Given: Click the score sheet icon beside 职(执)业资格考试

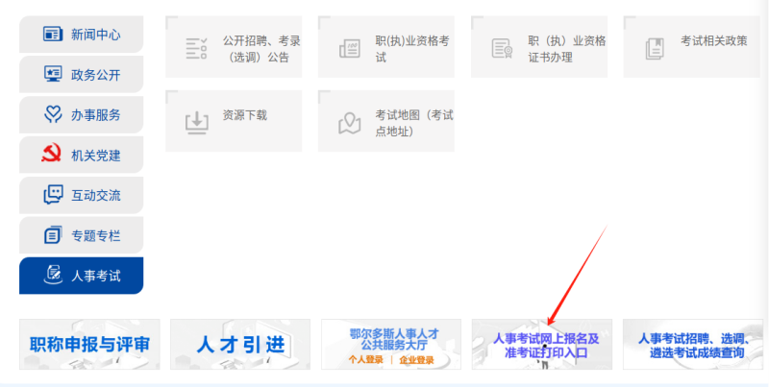Looking at the screenshot, I should (x=349, y=49).
